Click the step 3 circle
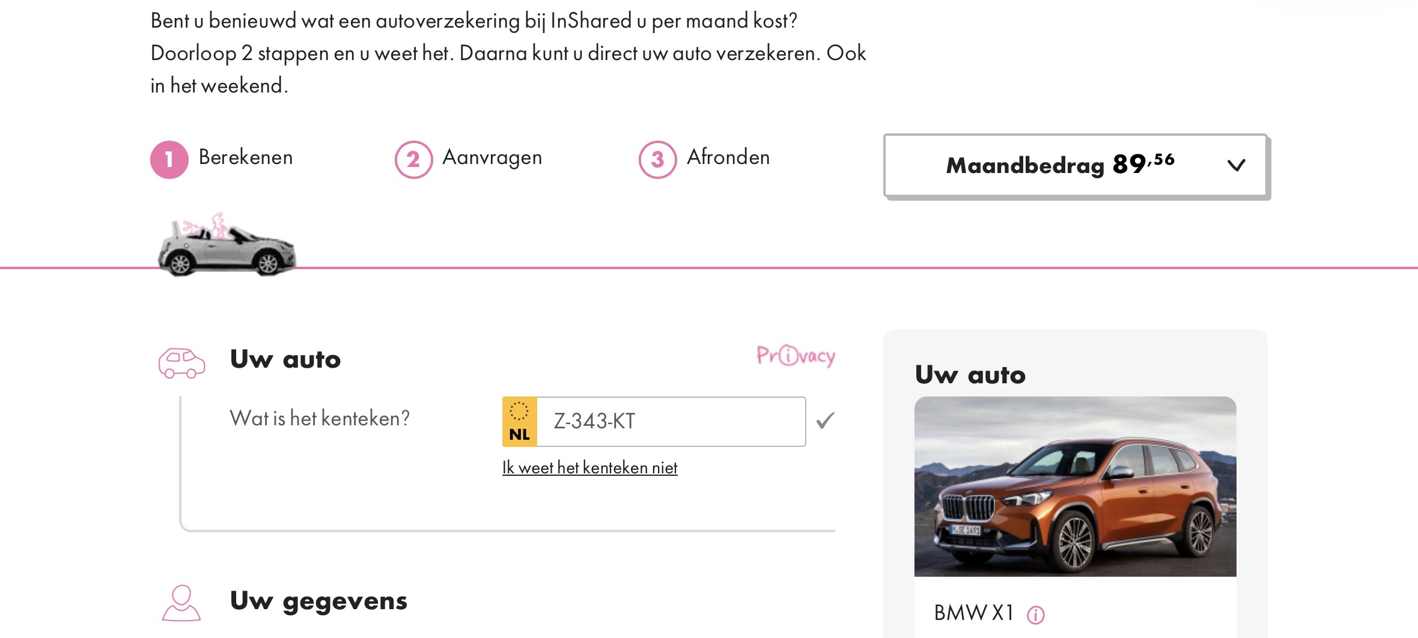The height and width of the screenshot is (638, 1418). pos(657,159)
